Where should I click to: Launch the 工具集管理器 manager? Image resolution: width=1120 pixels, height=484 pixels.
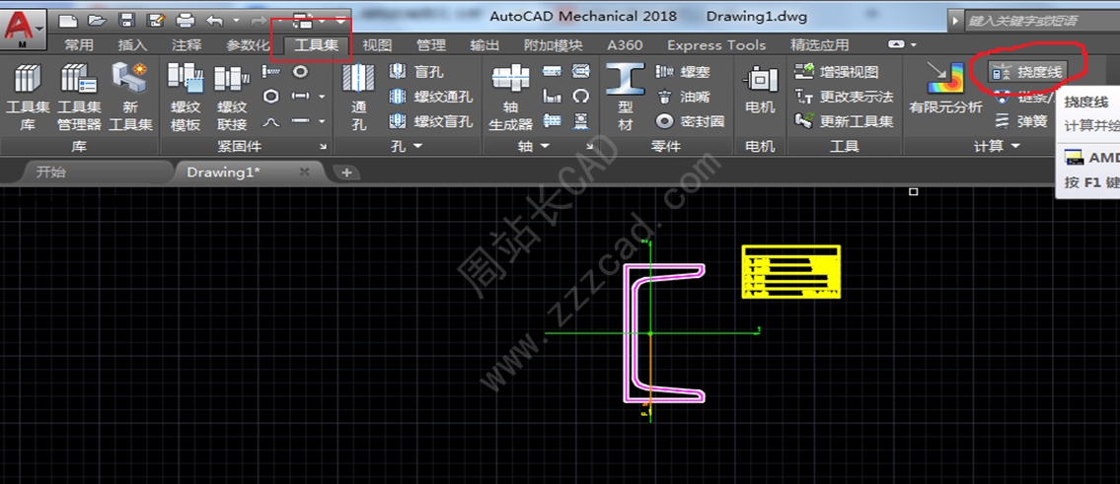(79, 97)
